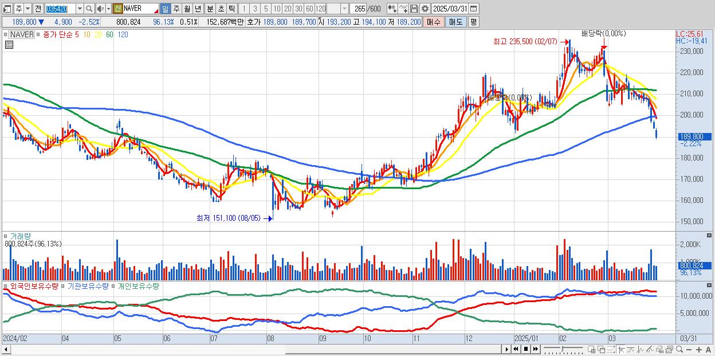This screenshot has height=356, width=715.
Task: Fast-forward chart replay
Action: click(536, 349)
